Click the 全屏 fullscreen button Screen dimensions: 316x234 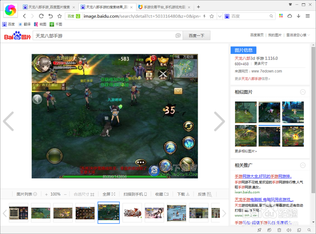(109, 194)
